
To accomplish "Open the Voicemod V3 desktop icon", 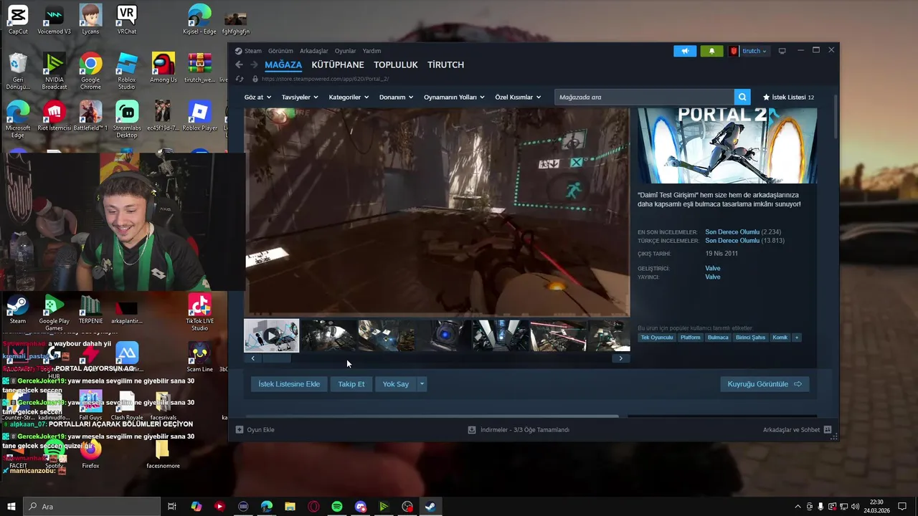I will coord(55,20).
